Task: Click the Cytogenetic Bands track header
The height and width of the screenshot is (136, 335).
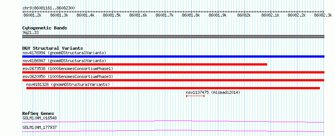Action: pos(45,28)
